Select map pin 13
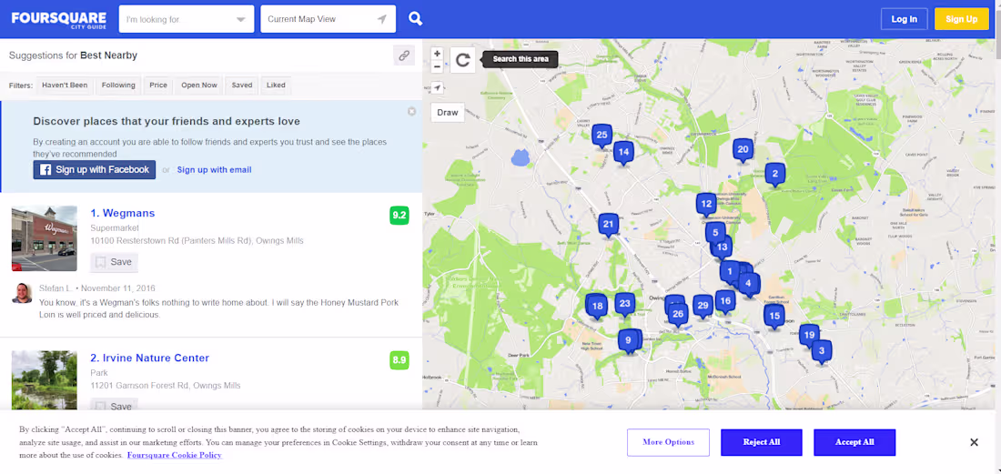Screen dimensions: 1001x474 click(x=722, y=247)
